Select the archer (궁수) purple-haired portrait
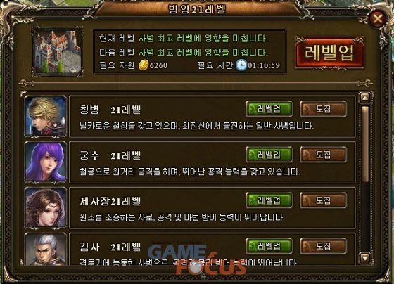 click(x=46, y=162)
